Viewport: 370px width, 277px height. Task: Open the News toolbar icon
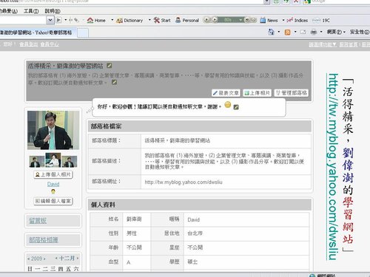click(x=263, y=20)
